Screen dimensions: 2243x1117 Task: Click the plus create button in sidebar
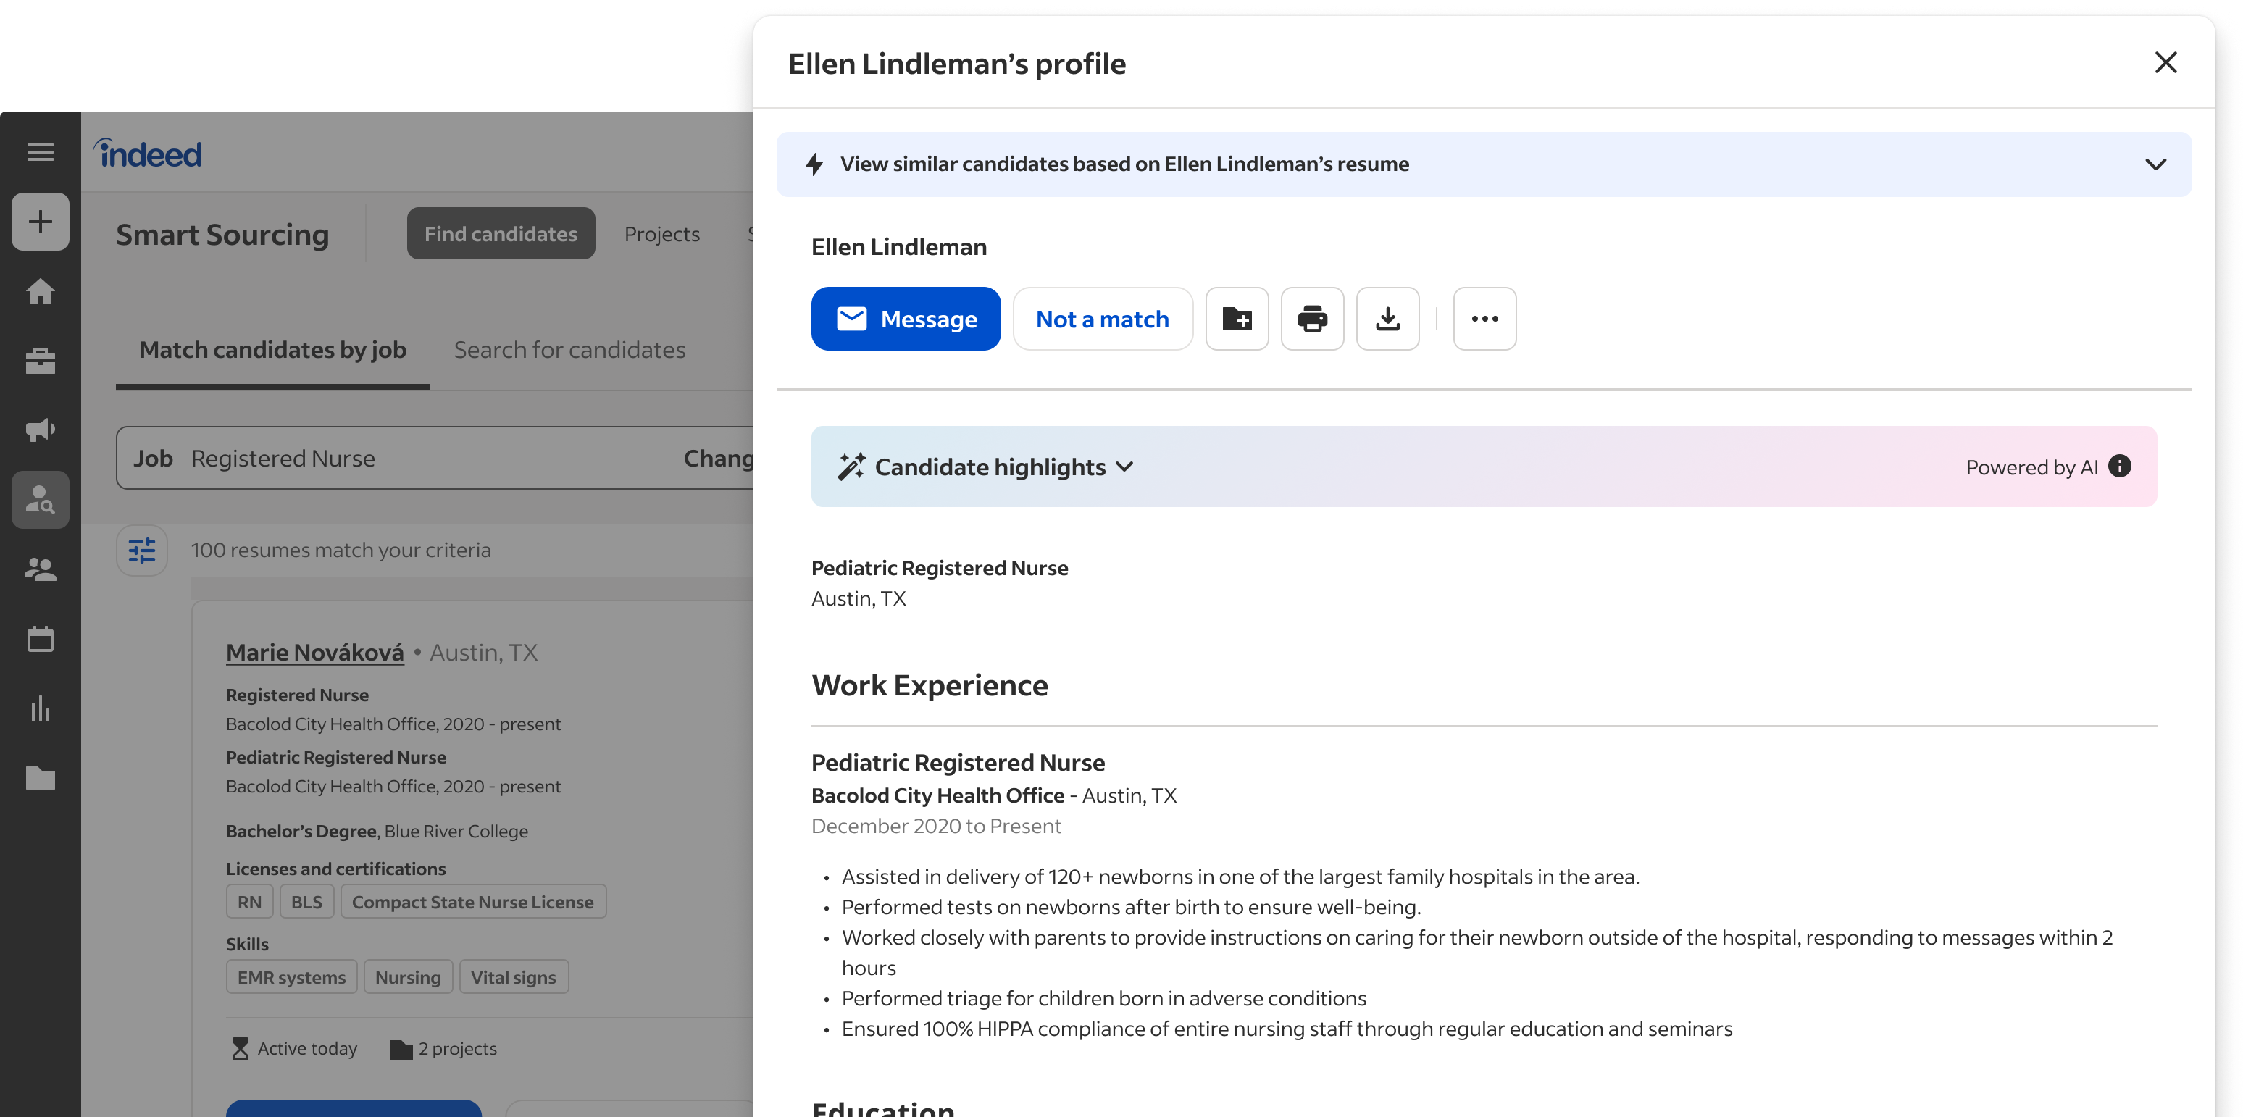tap(40, 222)
